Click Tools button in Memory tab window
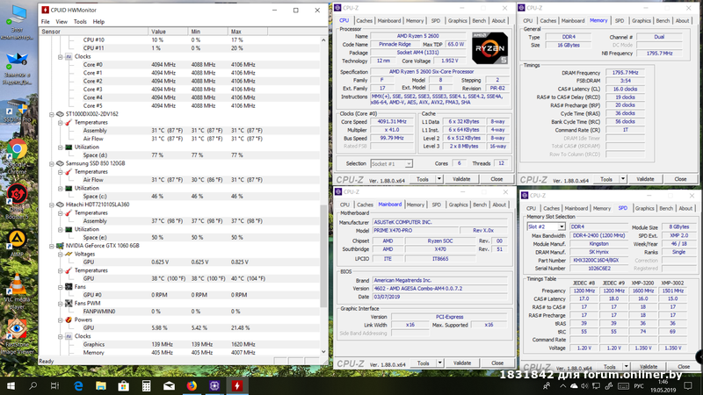The width and height of the screenshot is (703, 395). [606, 179]
